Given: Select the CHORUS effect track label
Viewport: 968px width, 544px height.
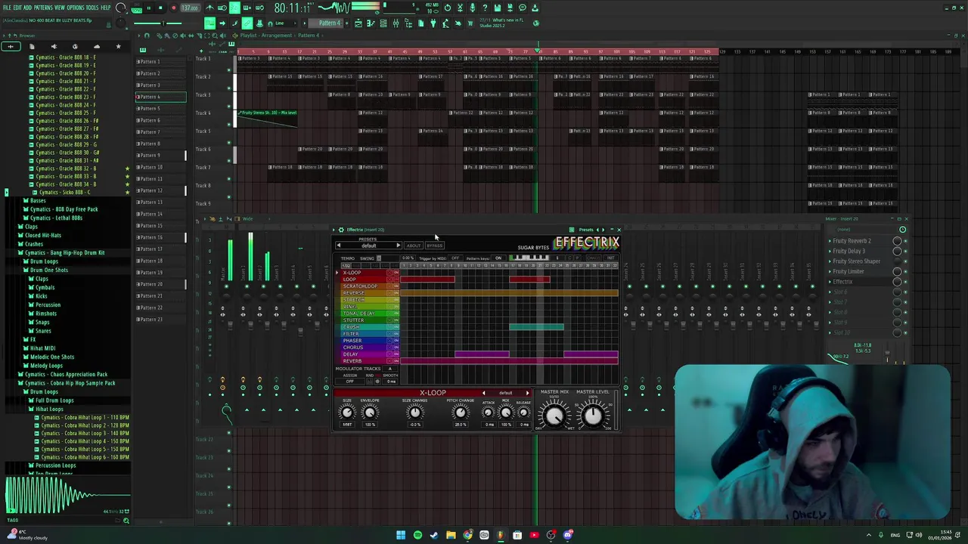Looking at the screenshot, I should [353, 348].
